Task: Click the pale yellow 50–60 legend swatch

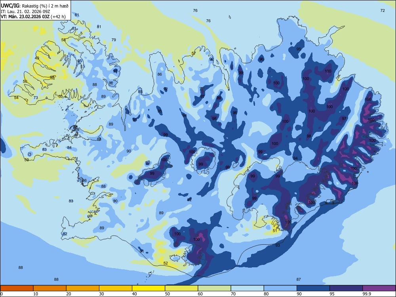Action: (x=182, y=288)
